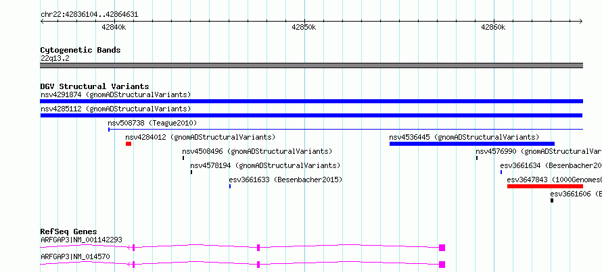Image resolution: width=602 pixels, height=272 pixels.
Task: Open esv3661633 (Besenbacher2015) label
Action: pos(285,180)
